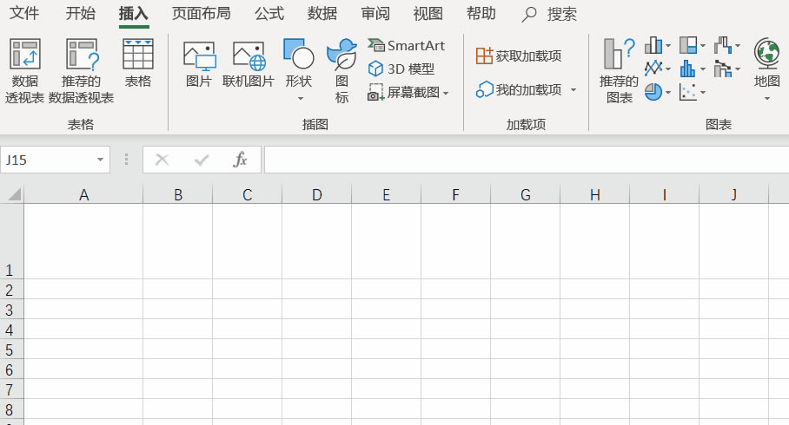The height and width of the screenshot is (425, 789).
Task: Insert a picture using 图片
Action: click(x=199, y=64)
